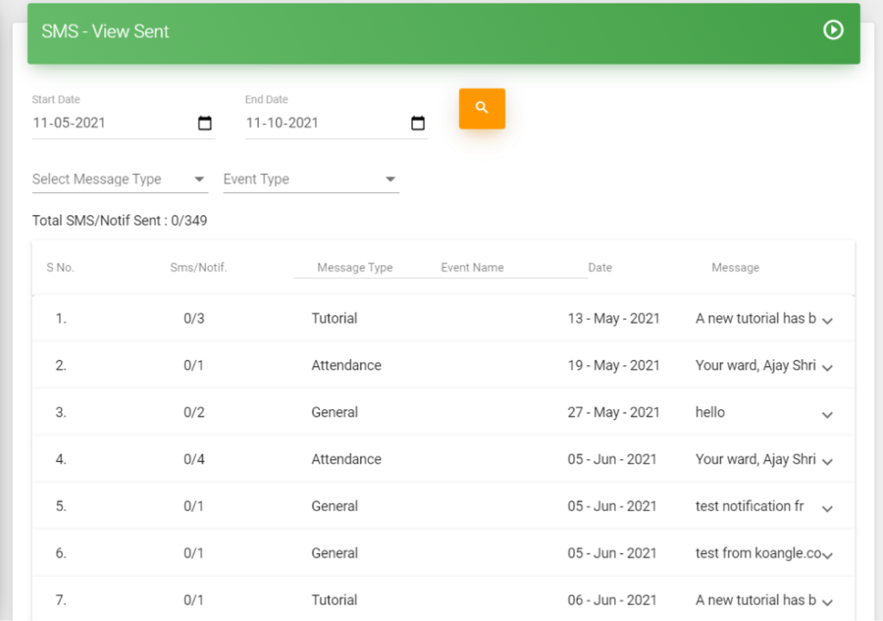Expand row 2 Attendance message chevron

[827, 368]
